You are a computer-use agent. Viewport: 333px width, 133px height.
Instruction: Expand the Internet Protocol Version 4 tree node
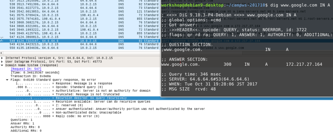point(2,58)
